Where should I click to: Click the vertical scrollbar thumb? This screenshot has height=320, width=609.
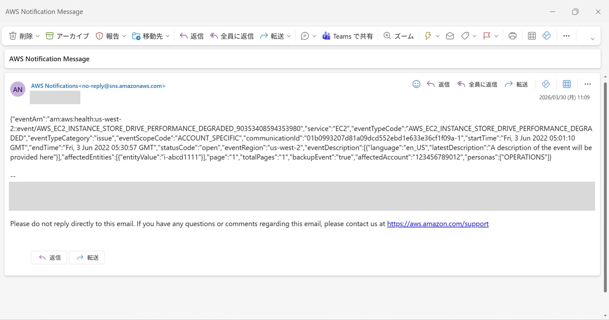tap(605, 187)
